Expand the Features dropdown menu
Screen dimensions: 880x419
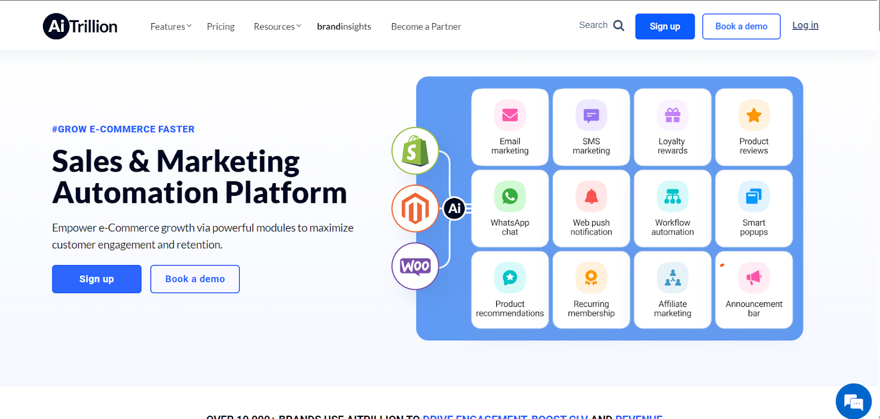pos(171,26)
